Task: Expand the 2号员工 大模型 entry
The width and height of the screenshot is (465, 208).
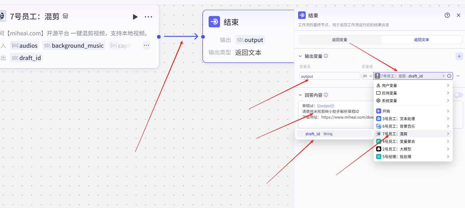Action: pos(413,149)
